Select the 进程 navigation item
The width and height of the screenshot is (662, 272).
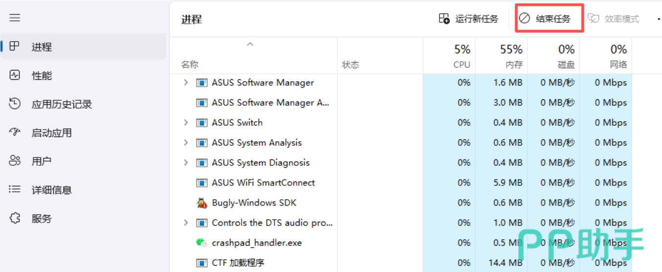83,46
